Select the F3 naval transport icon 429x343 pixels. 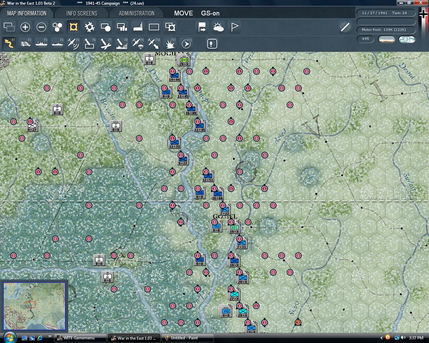point(41,44)
